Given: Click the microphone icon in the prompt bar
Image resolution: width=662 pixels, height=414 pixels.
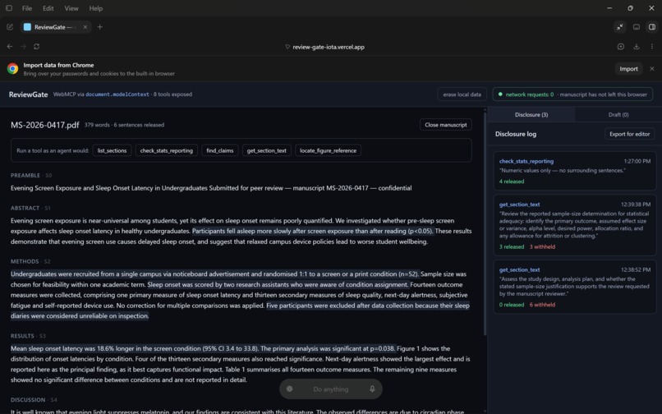Looking at the screenshot, I should pyautogui.click(x=372, y=389).
